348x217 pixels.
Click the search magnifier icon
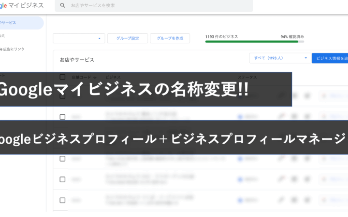[62, 5]
